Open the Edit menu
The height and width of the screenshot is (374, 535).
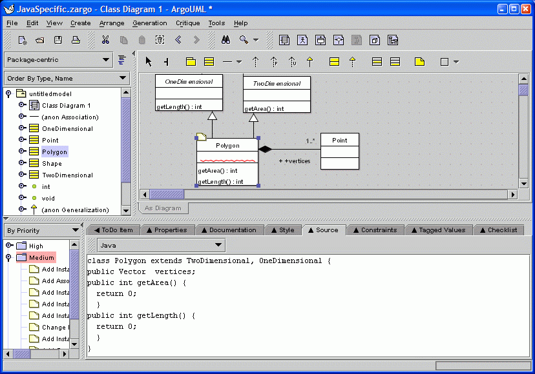pos(32,23)
